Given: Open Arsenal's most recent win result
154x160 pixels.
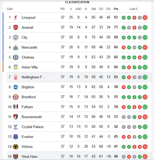Looking at the screenshot, I should click(145, 27).
